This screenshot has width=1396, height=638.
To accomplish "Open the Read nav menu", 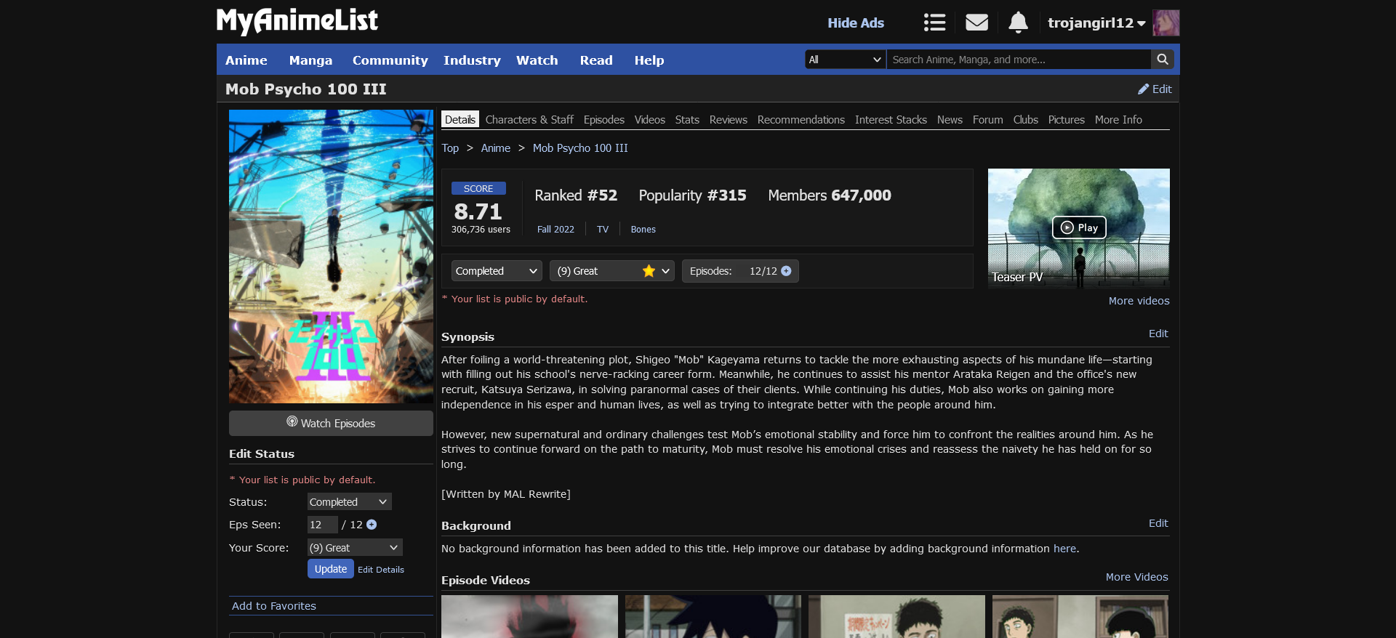I will point(596,60).
